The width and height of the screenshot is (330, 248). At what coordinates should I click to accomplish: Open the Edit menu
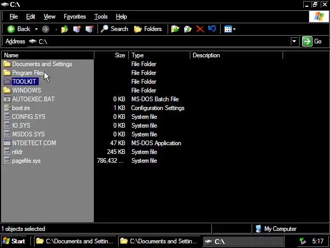coord(30,17)
